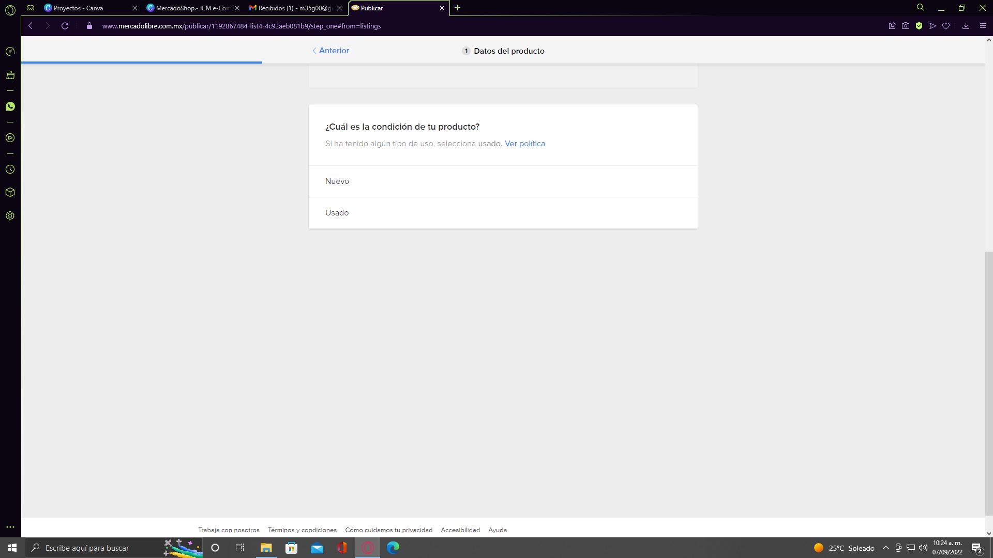
Task: Open WhatsApp in the browser sidebar
Action: tap(10, 106)
